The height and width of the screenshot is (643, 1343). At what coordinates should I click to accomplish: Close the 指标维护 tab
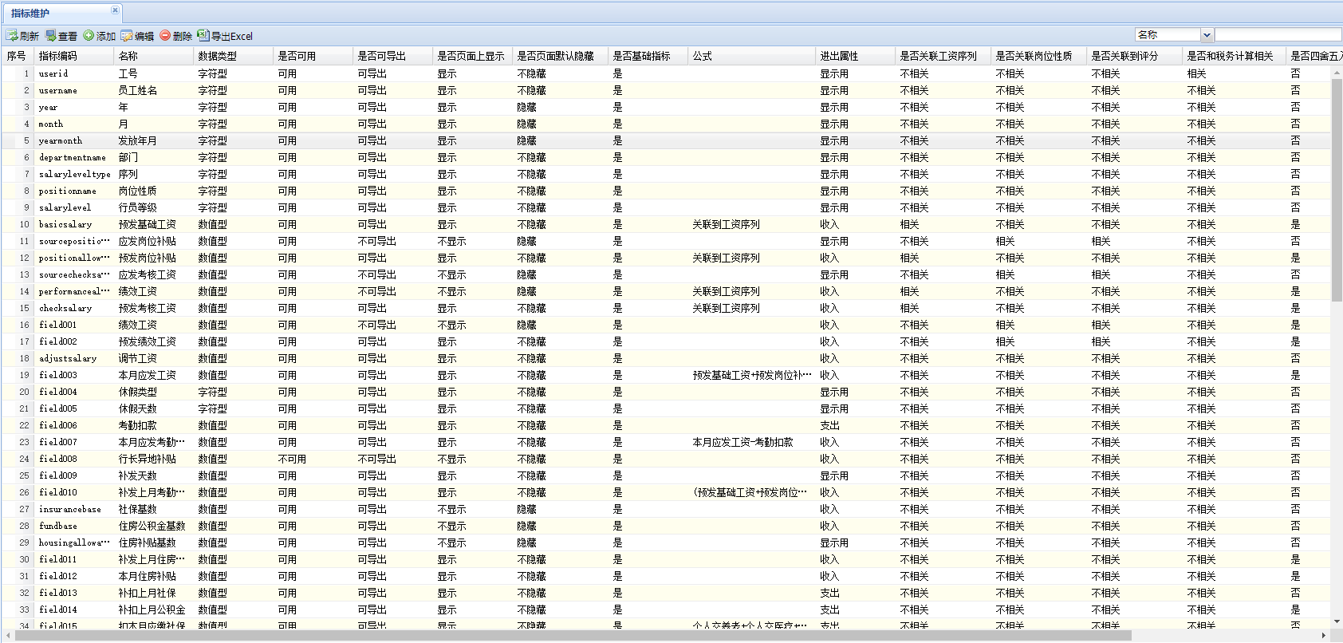point(115,10)
